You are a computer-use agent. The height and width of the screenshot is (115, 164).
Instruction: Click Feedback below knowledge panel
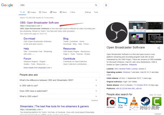point(158,114)
